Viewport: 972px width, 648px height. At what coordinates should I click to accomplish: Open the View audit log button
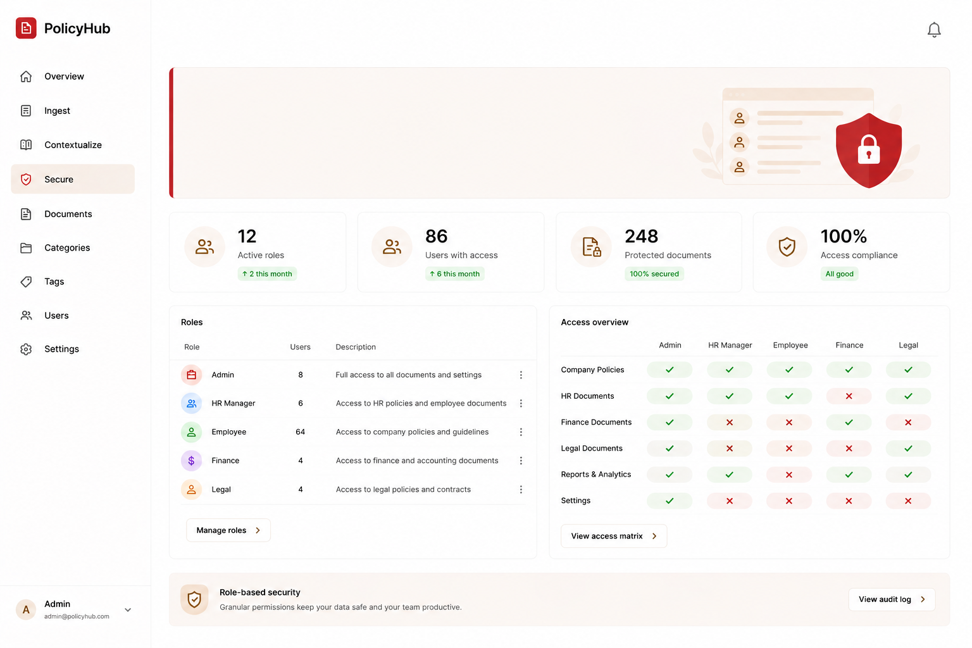point(892,599)
